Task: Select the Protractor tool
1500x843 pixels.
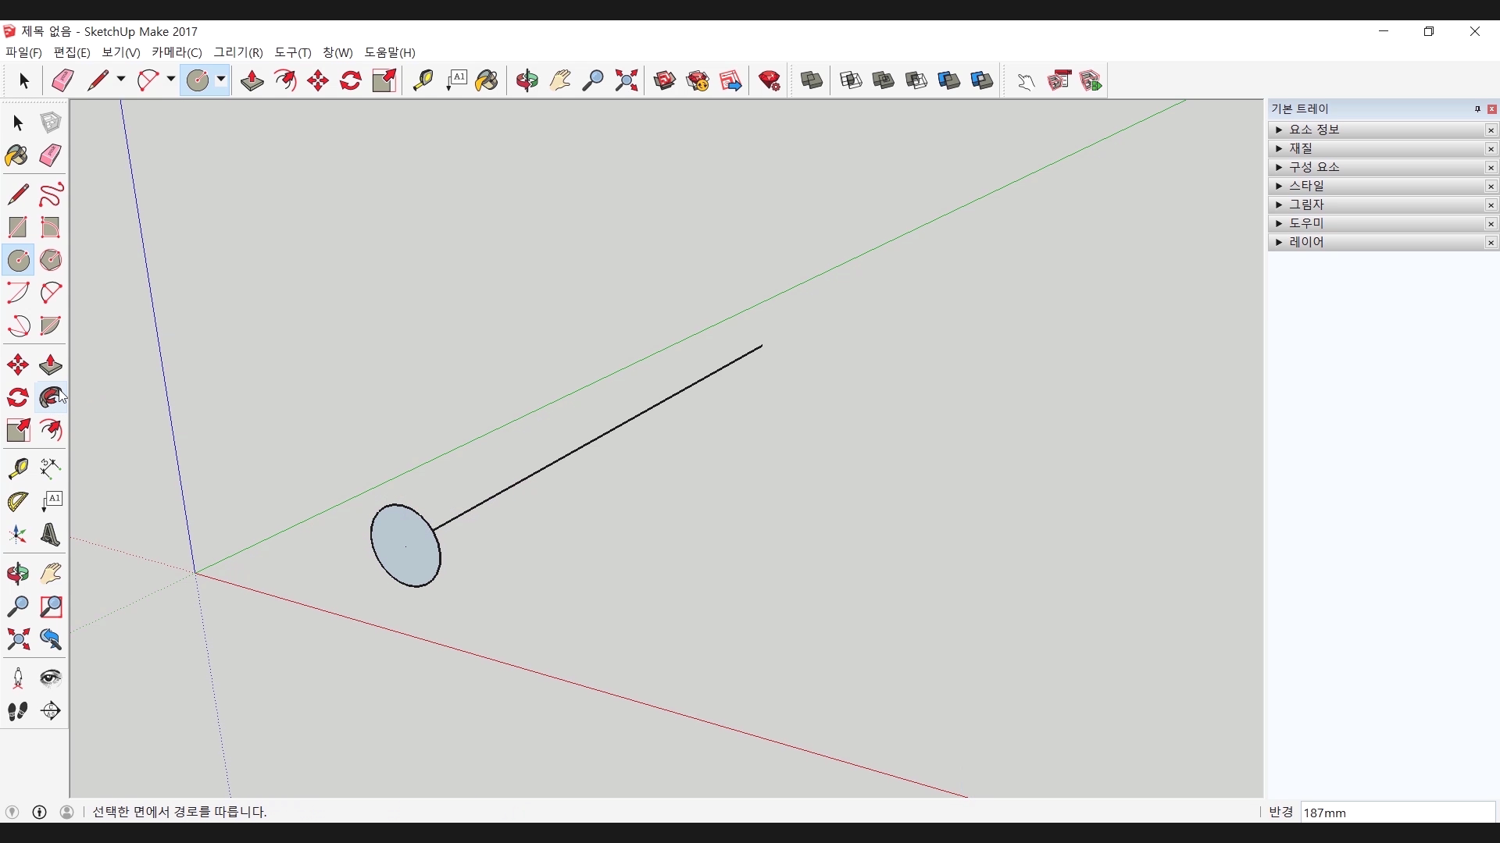Action: coord(17,501)
